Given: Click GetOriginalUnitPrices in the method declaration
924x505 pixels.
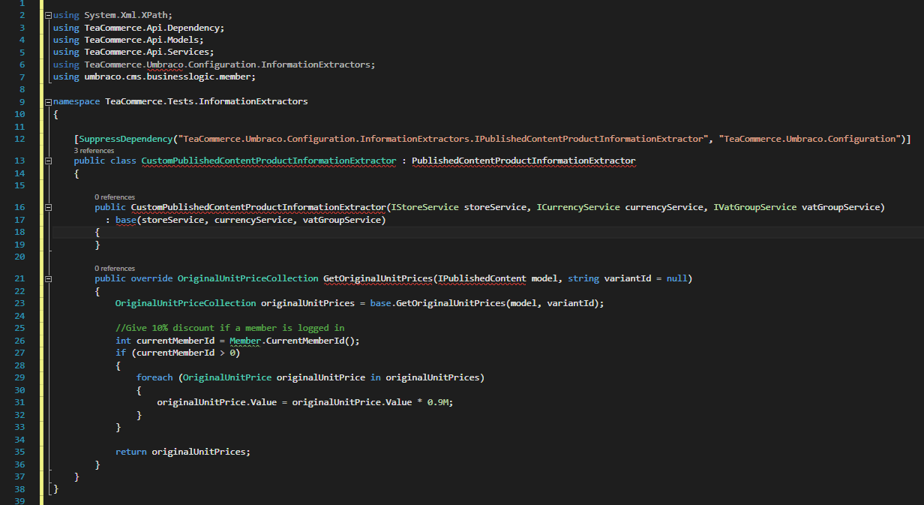Looking at the screenshot, I should [x=377, y=279].
